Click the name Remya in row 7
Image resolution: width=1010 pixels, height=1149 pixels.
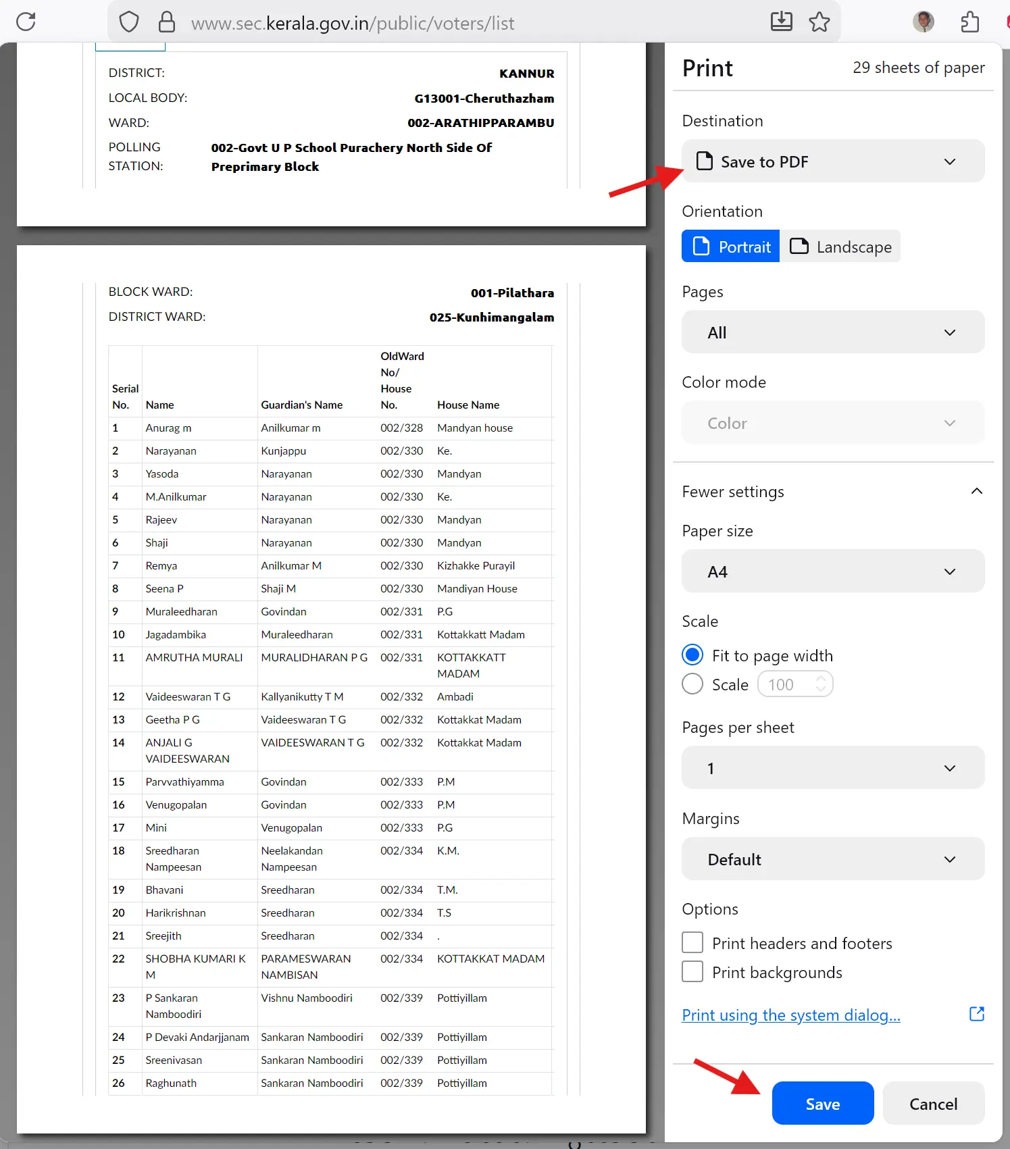pyautogui.click(x=161, y=565)
